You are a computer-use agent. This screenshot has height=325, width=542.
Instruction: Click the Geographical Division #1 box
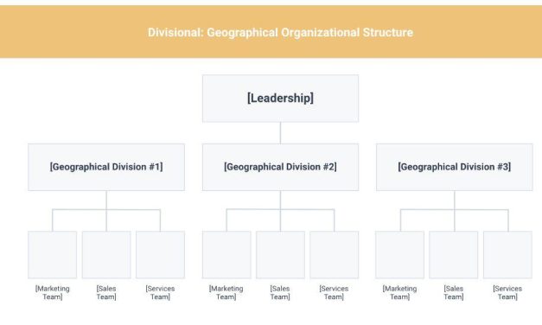tap(106, 167)
